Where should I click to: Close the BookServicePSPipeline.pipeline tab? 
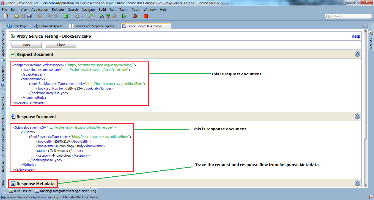(x=118, y=26)
